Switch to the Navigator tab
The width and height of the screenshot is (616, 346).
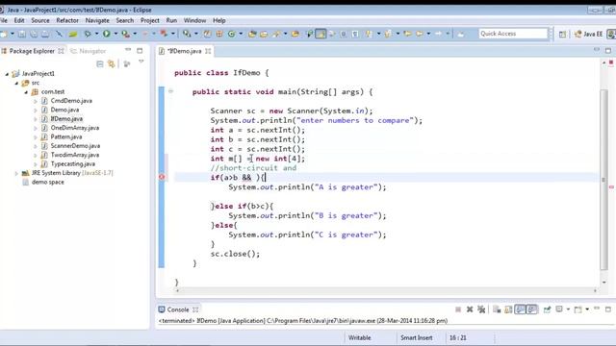pyautogui.click(x=89, y=51)
